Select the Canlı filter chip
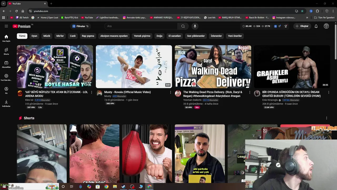This screenshot has height=190, width=337. (73, 36)
